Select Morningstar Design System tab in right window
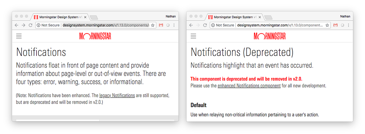Viewport: 365px width, 134px height. coord(235,17)
